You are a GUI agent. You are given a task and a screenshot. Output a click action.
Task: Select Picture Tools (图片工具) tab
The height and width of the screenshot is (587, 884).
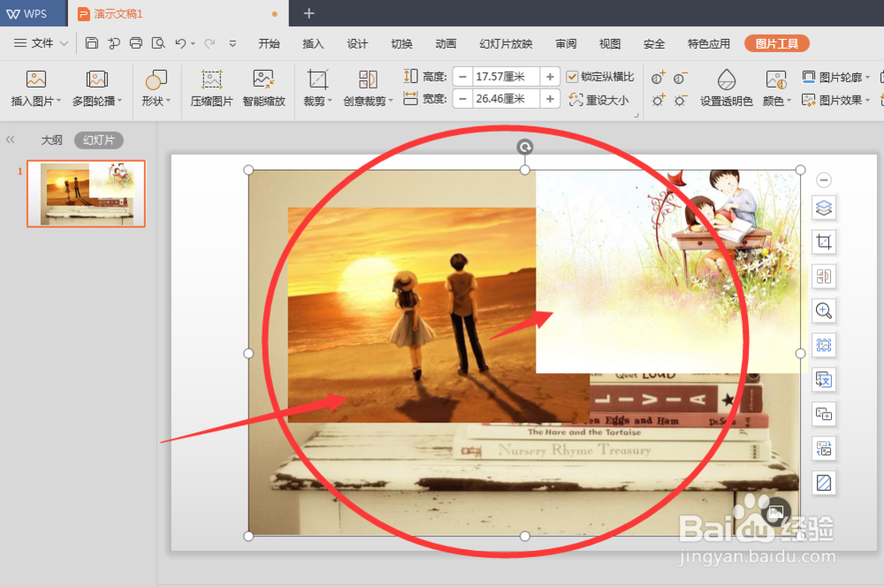777,43
